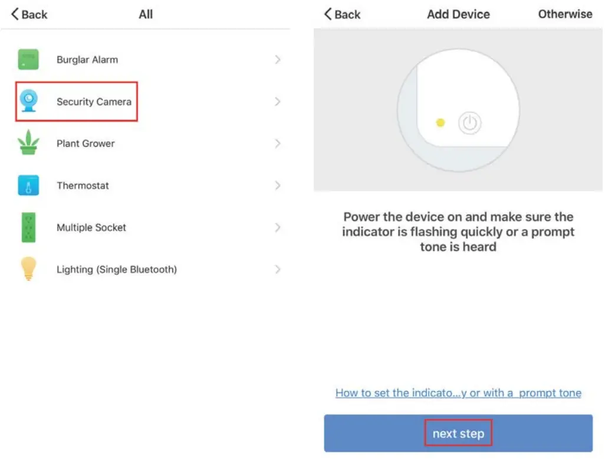Tap the green Burglar Alarm icon
605x459 pixels.
click(28, 60)
